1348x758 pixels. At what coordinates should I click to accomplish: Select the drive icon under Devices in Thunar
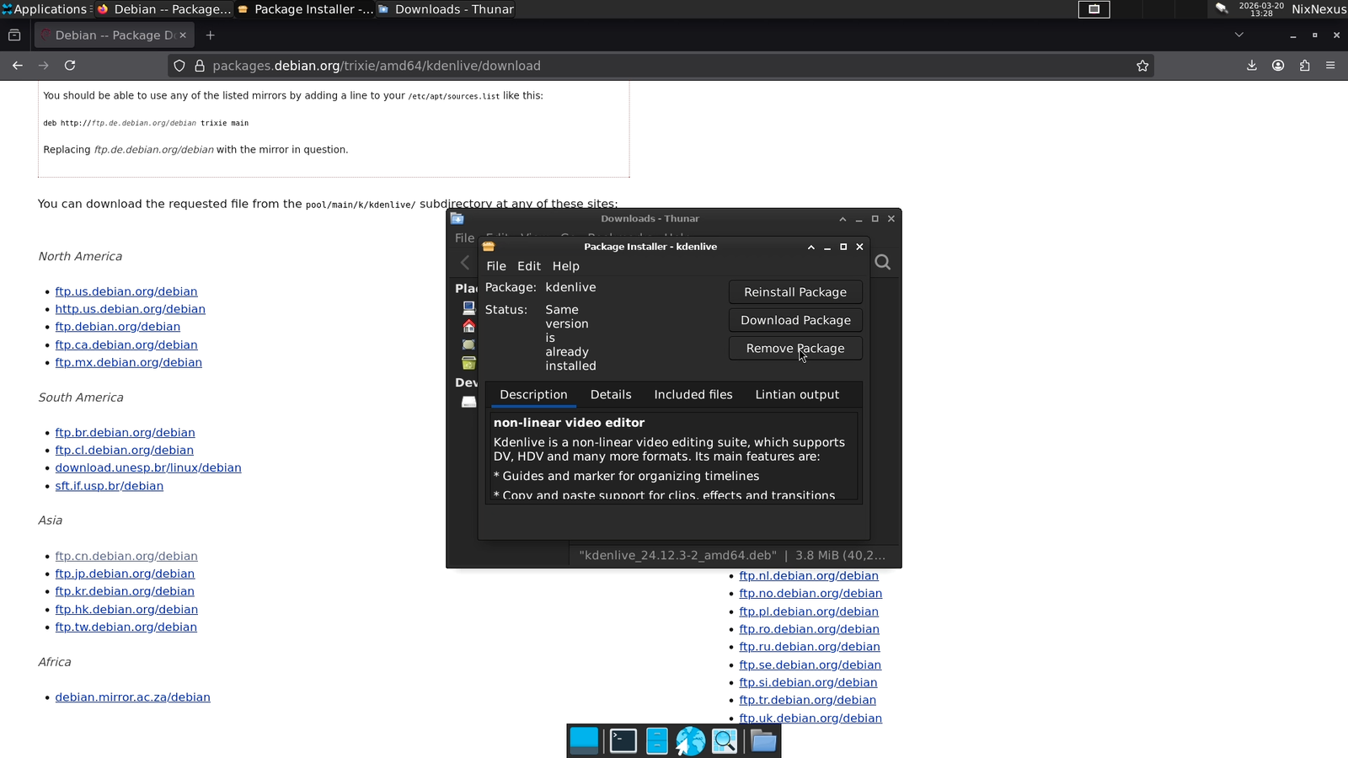coord(469,402)
